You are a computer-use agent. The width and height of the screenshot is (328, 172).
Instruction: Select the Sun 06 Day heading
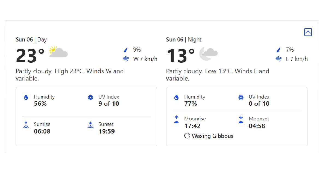click(x=31, y=40)
